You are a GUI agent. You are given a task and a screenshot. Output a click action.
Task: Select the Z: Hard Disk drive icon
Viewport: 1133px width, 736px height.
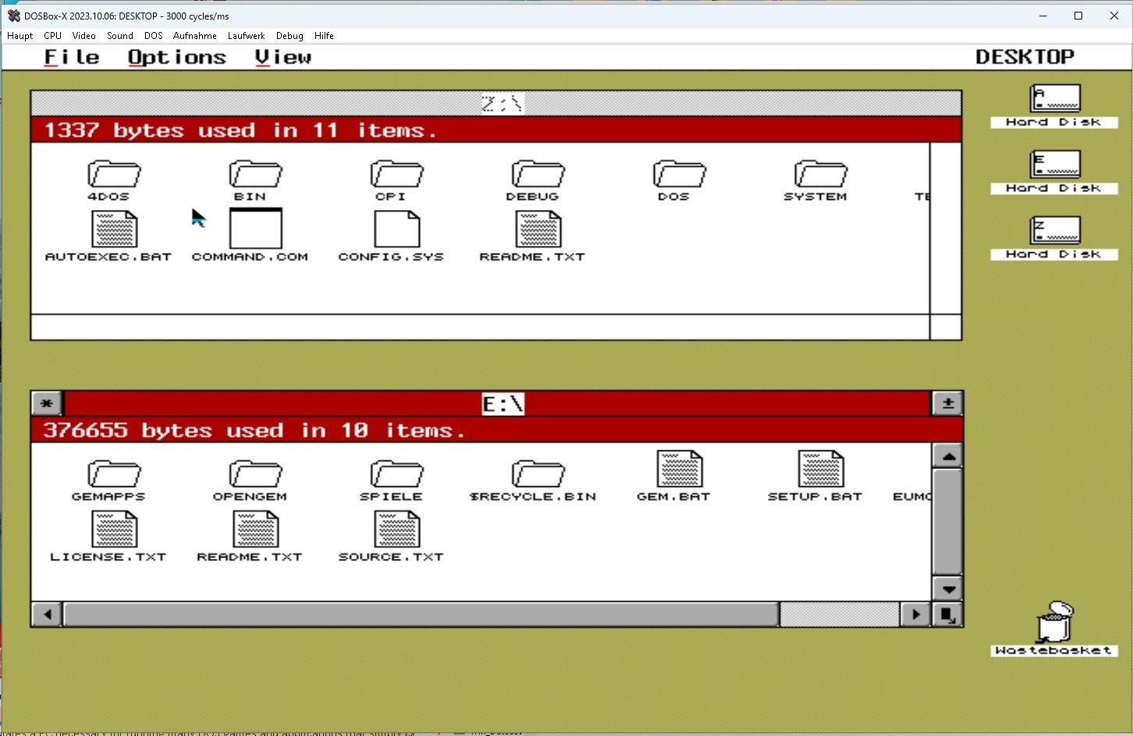point(1055,230)
